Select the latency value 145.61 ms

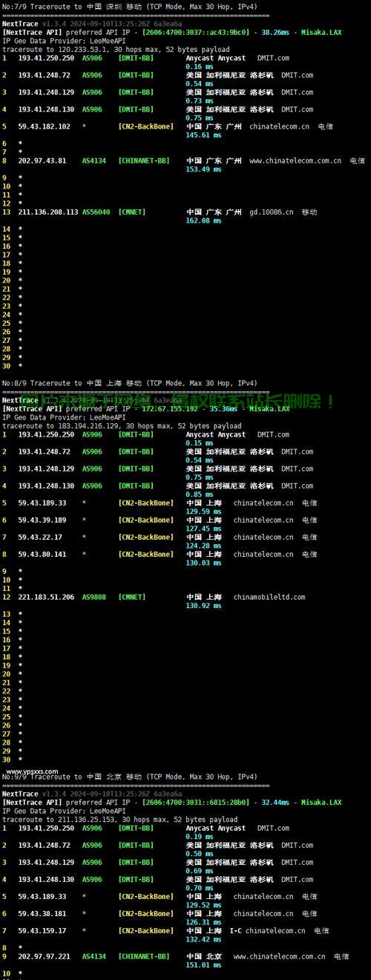point(203,135)
